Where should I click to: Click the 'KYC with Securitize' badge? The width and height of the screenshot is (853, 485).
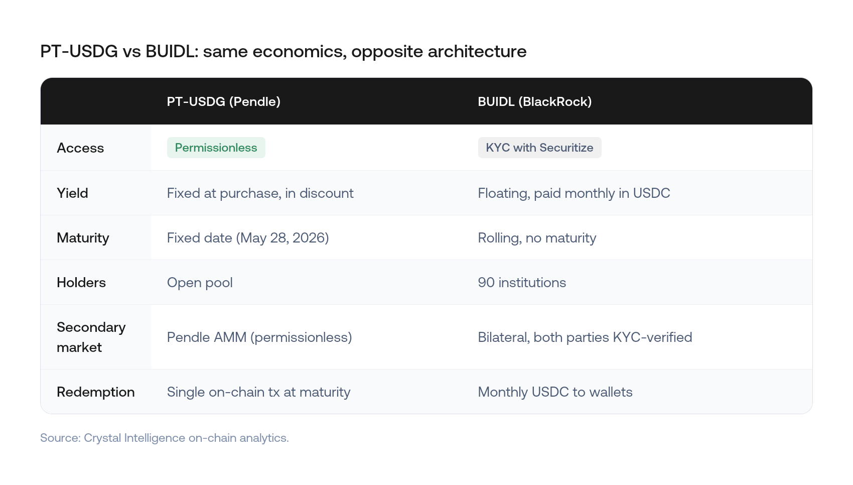(x=540, y=148)
